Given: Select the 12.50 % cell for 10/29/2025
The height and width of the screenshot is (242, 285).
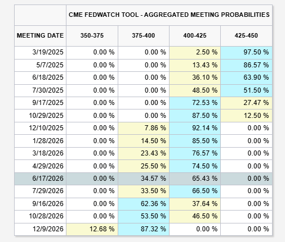Looking at the screenshot, I should click(x=246, y=116).
